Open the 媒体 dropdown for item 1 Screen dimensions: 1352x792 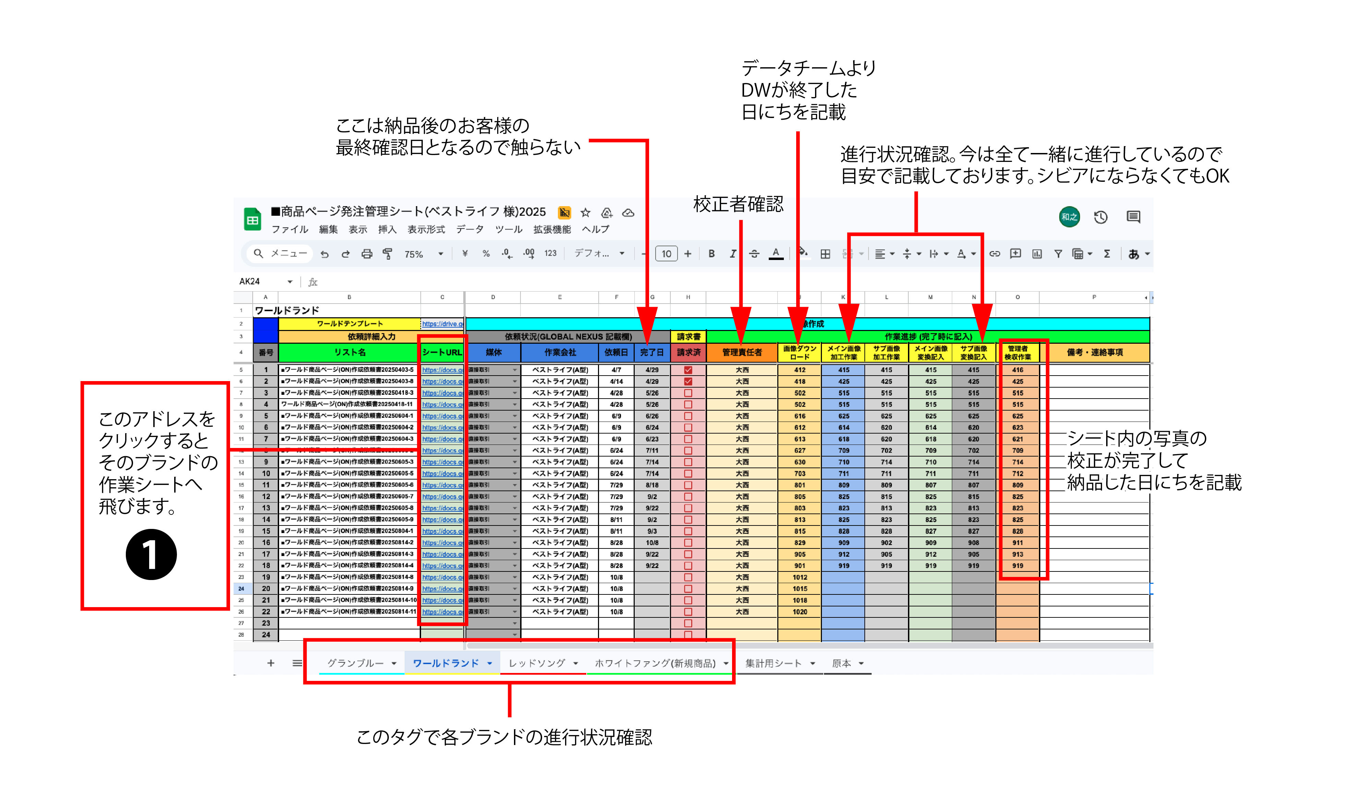515,370
